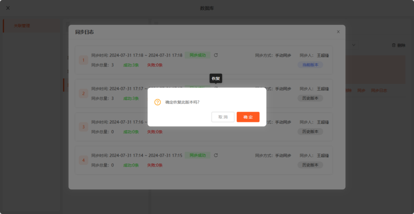Screen dimensions: 414x214
Task: Click 成功:3条 in log row 2
Action: click(x=131, y=98)
